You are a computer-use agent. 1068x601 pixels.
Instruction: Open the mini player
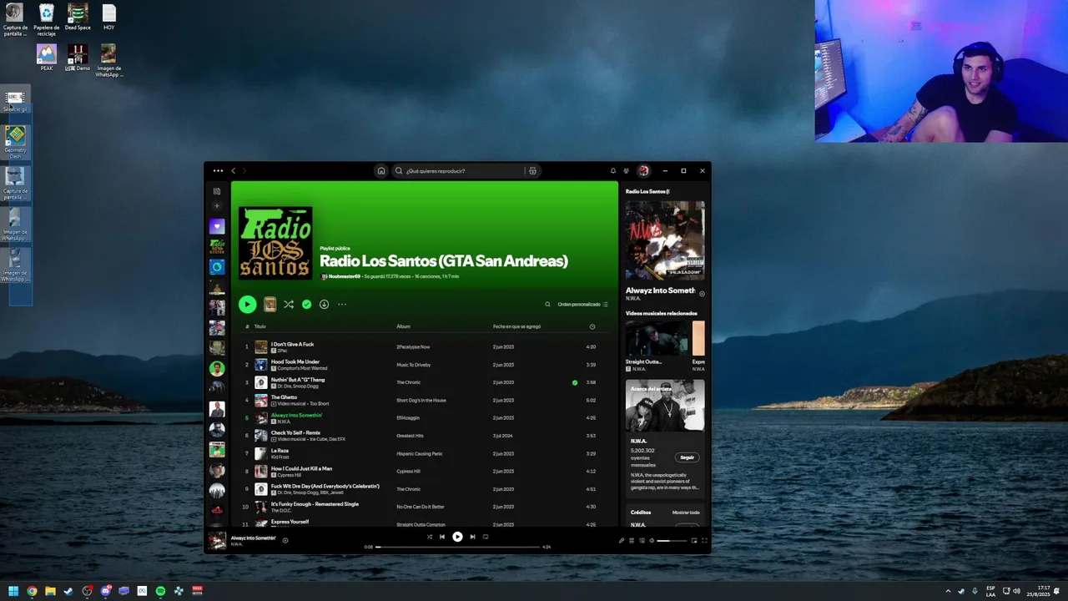pyautogui.click(x=693, y=540)
